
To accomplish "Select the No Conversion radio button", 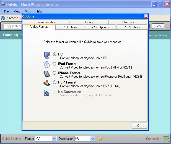I will pyautogui.click(x=55, y=92).
